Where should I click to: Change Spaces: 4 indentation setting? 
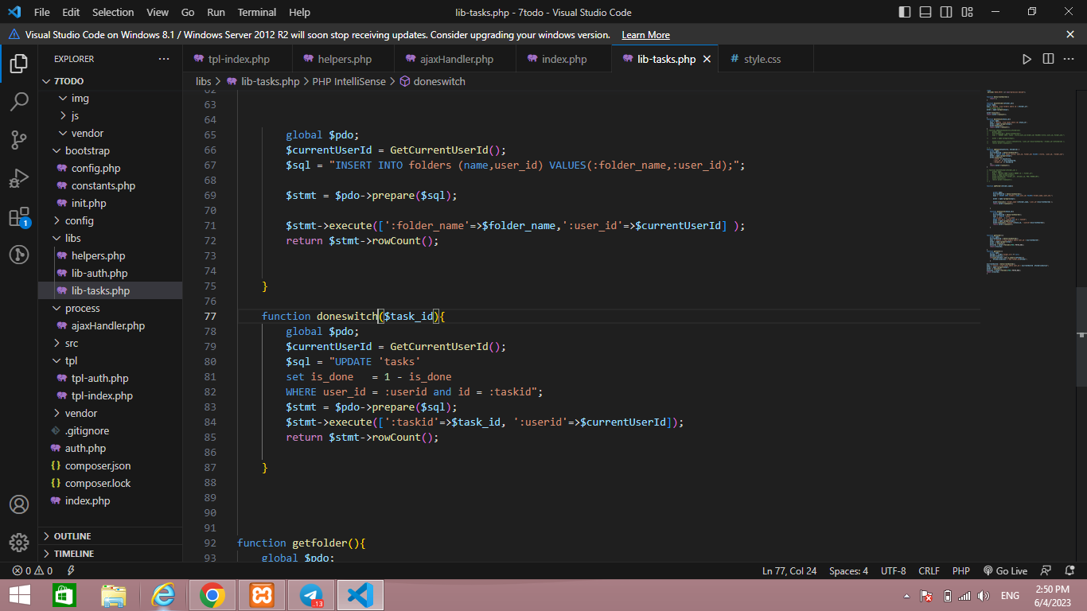tap(848, 570)
